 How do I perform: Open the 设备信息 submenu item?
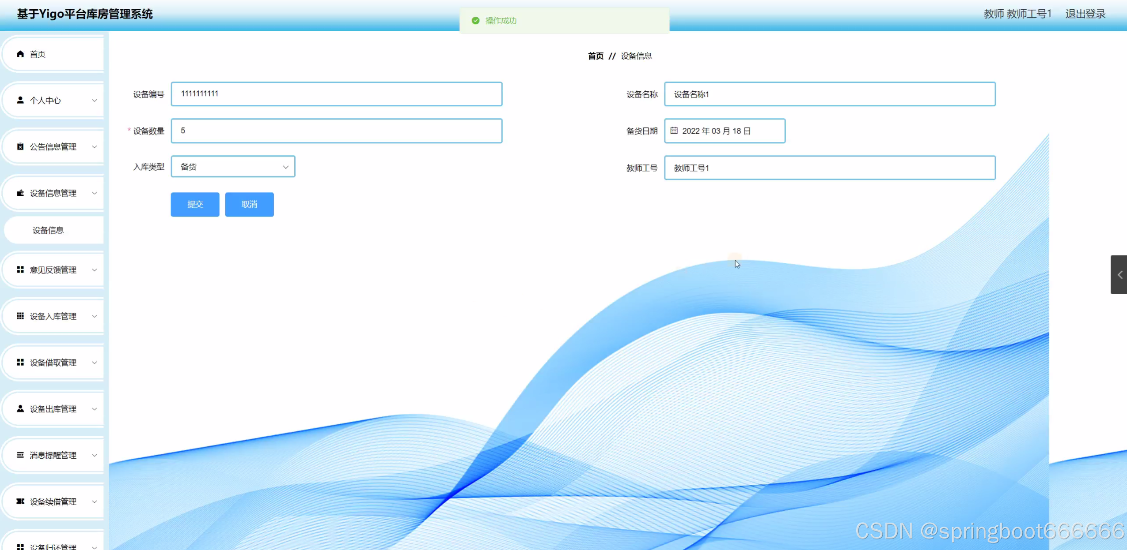48,230
